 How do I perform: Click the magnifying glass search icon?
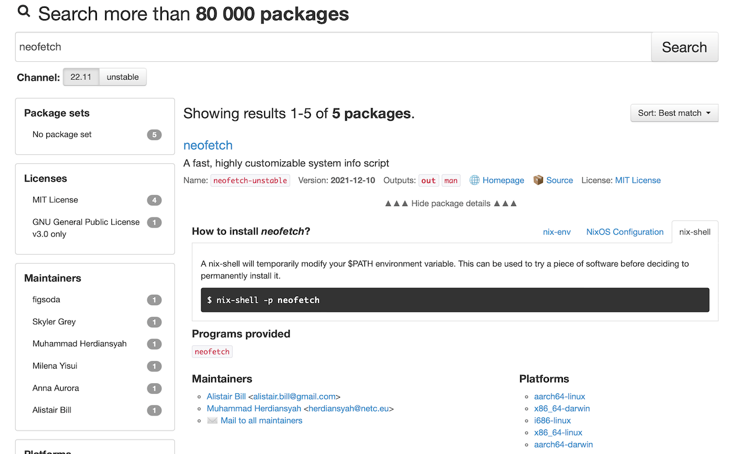pyautogui.click(x=24, y=11)
